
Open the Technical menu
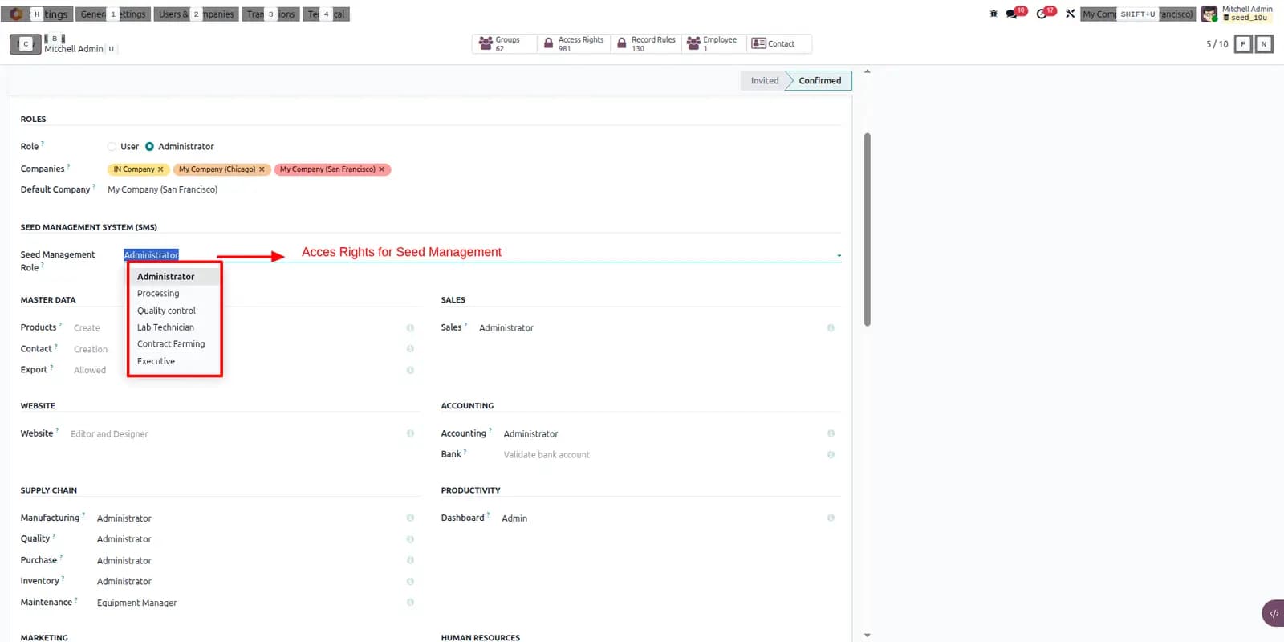(326, 14)
